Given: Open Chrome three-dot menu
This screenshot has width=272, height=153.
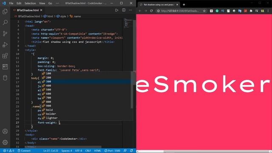Looking at the screenshot, I should click(x=268, y=11).
